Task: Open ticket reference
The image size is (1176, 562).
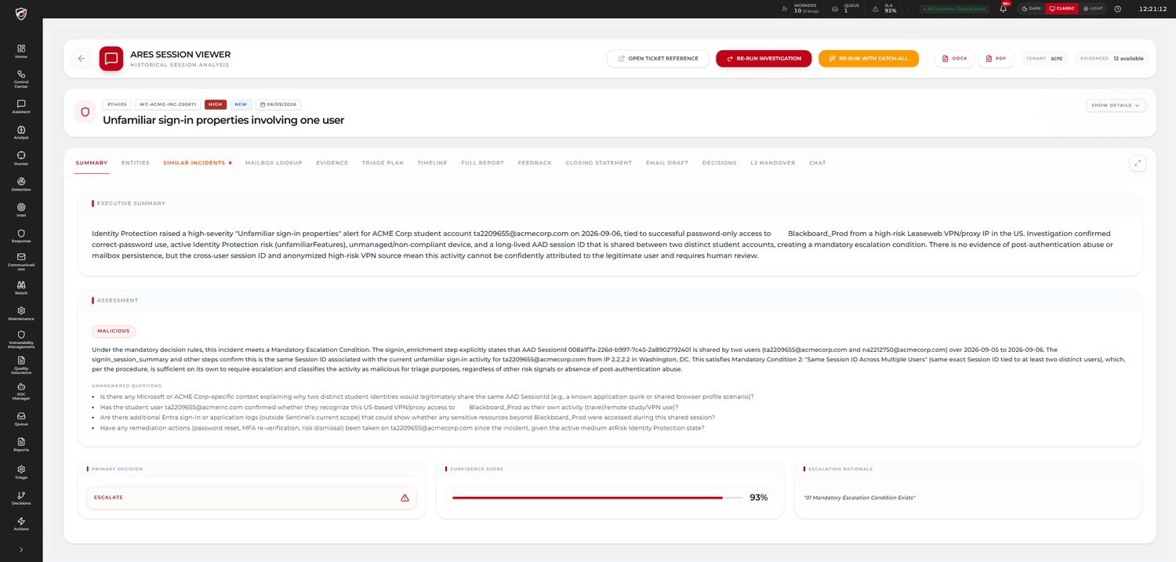Action: click(x=658, y=59)
